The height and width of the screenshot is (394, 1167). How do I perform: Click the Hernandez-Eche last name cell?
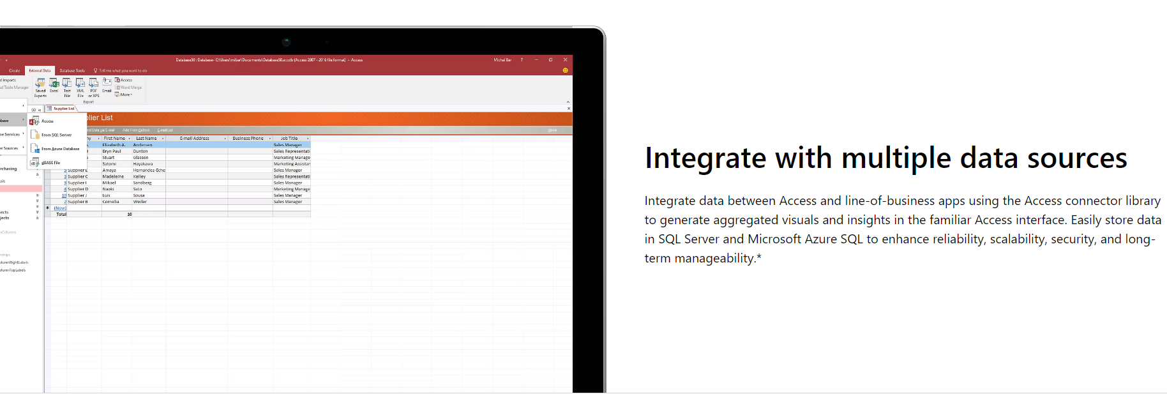[148, 170]
